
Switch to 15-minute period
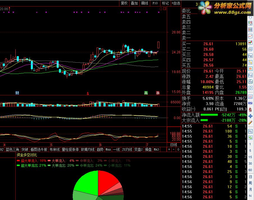(x=250, y=157)
